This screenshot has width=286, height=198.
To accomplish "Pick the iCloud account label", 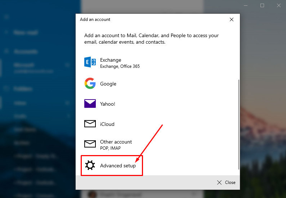I will tap(107, 124).
